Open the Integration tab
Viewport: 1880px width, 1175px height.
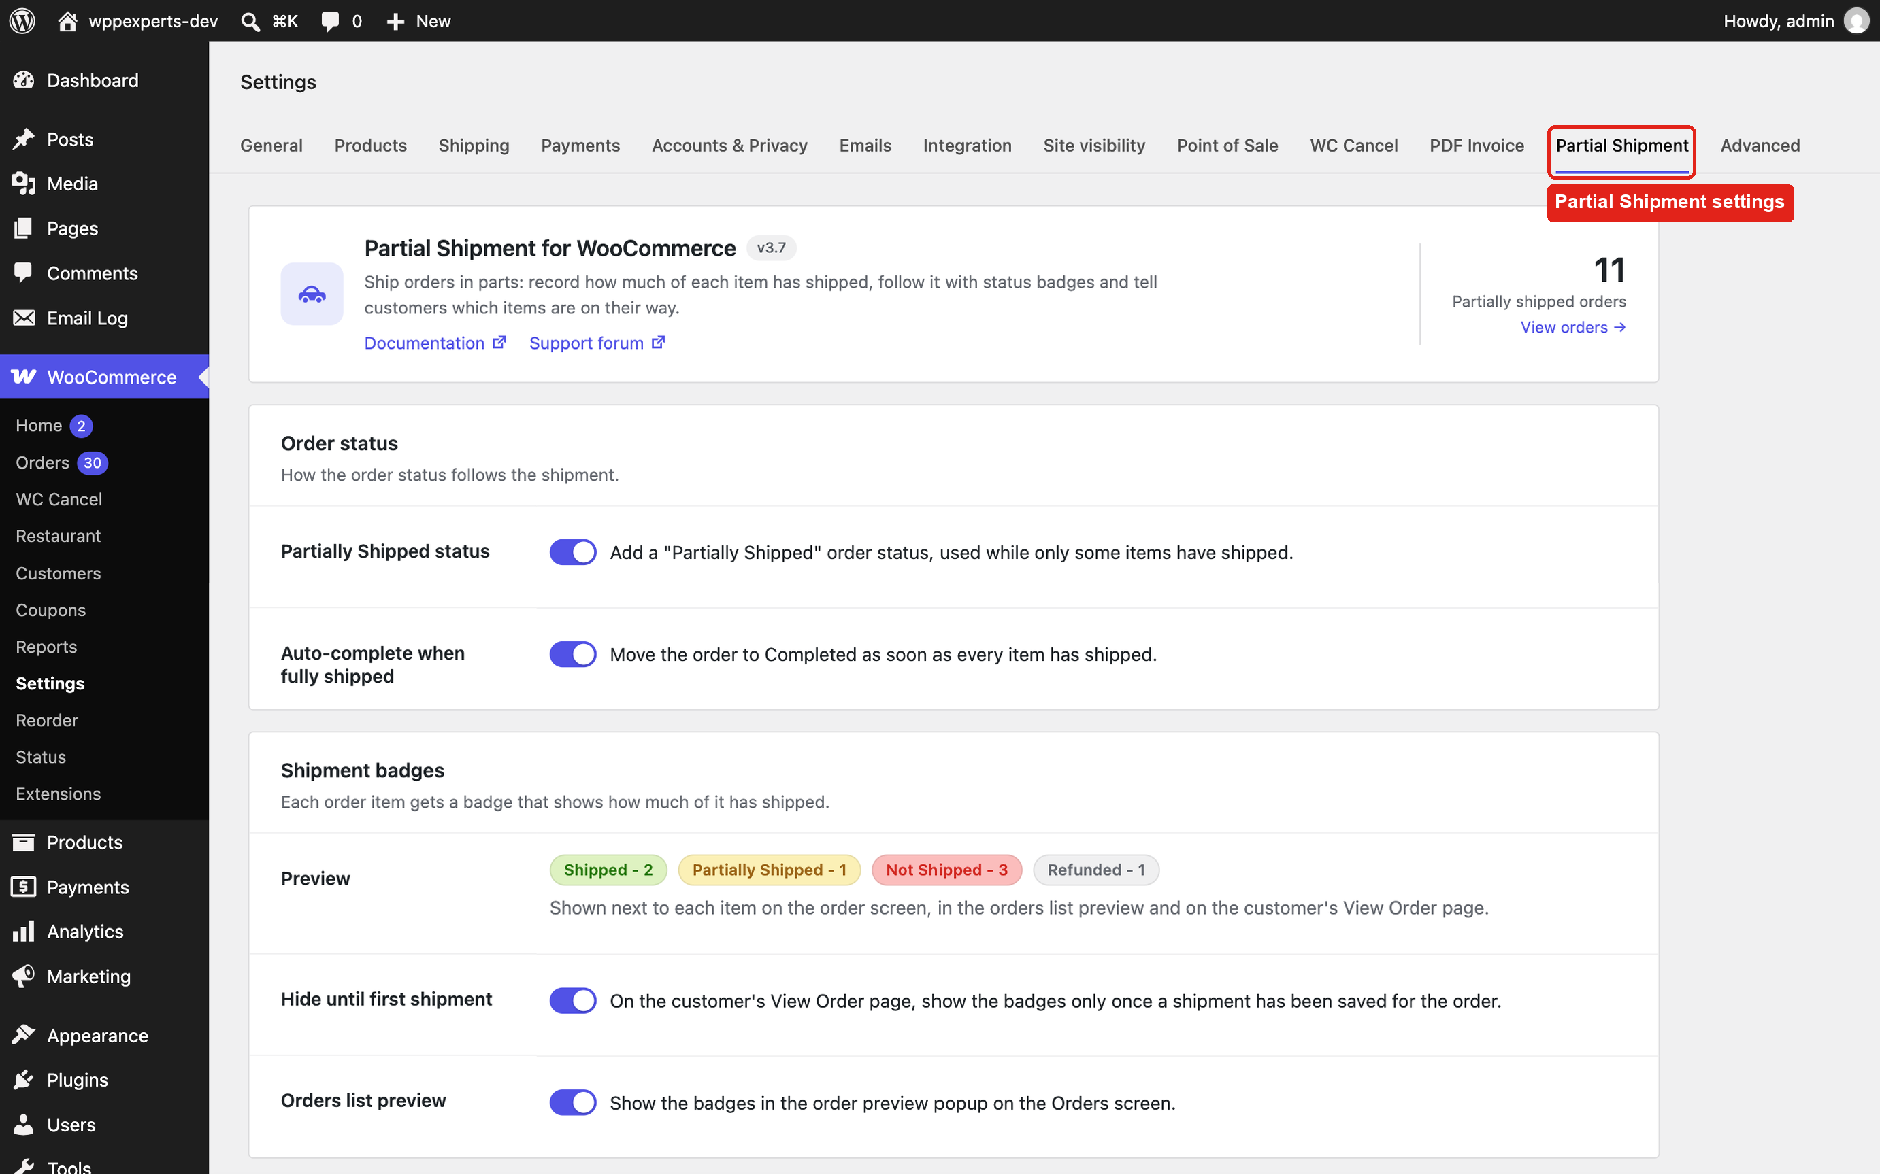tap(966, 146)
